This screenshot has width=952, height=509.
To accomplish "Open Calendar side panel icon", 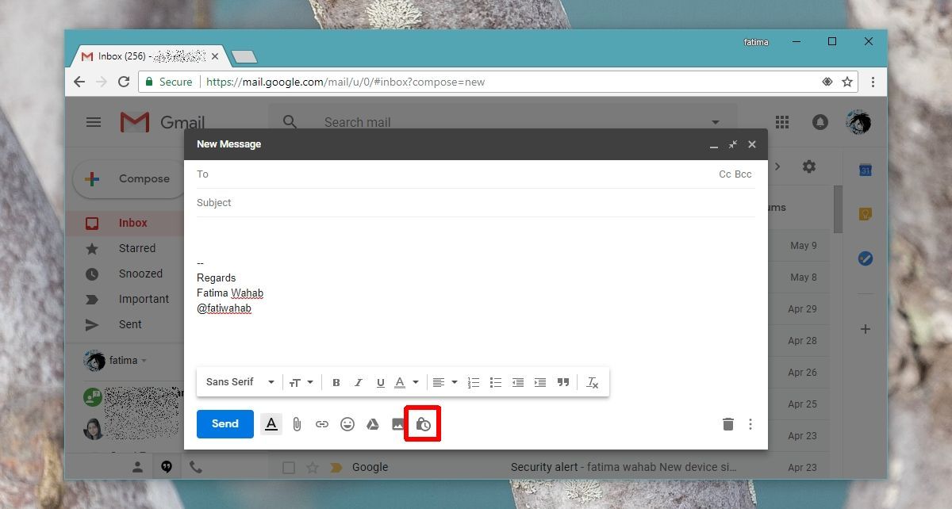I will pos(866,170).
